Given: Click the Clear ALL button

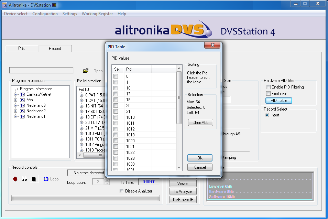Looking at the screenshot, I should (x=200, y=123).
